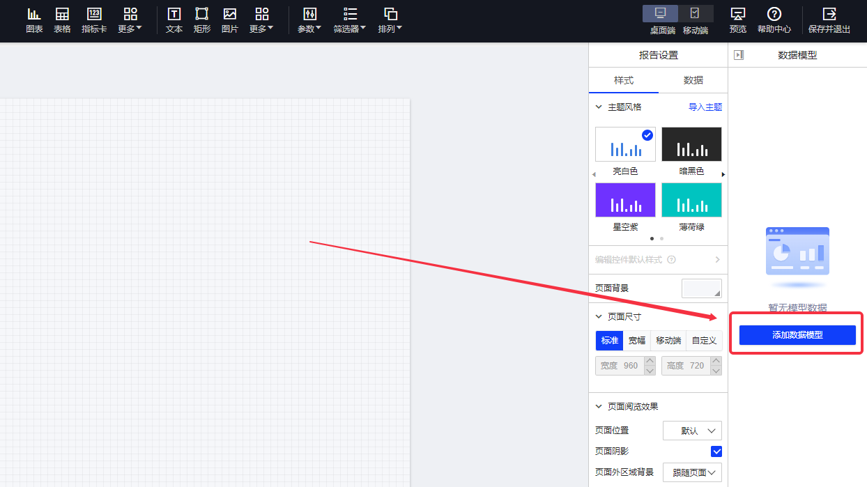This screenshot has width=867, height=487.
Task: Open the 排列 arrange menu
Action: click(x=390, y=20)
